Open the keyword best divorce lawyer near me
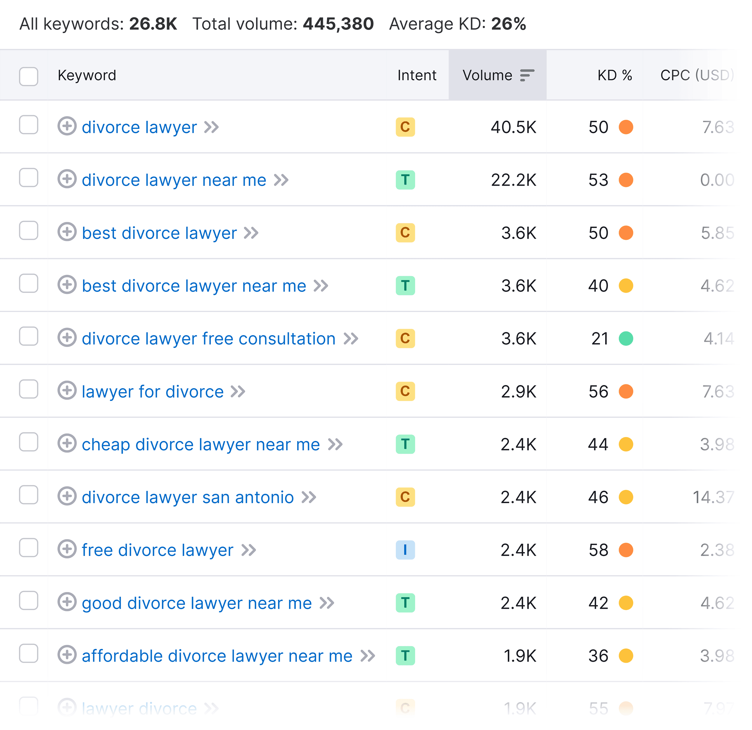The height and width of the screenshot is (730, 752). 194,285
